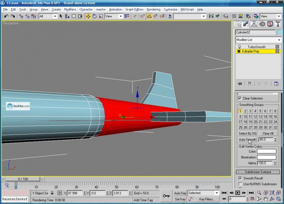Click the Cylinder02 object color swatch
This screenshot has width=284, height=204.
pyautogui.click(x=279, y=32)
